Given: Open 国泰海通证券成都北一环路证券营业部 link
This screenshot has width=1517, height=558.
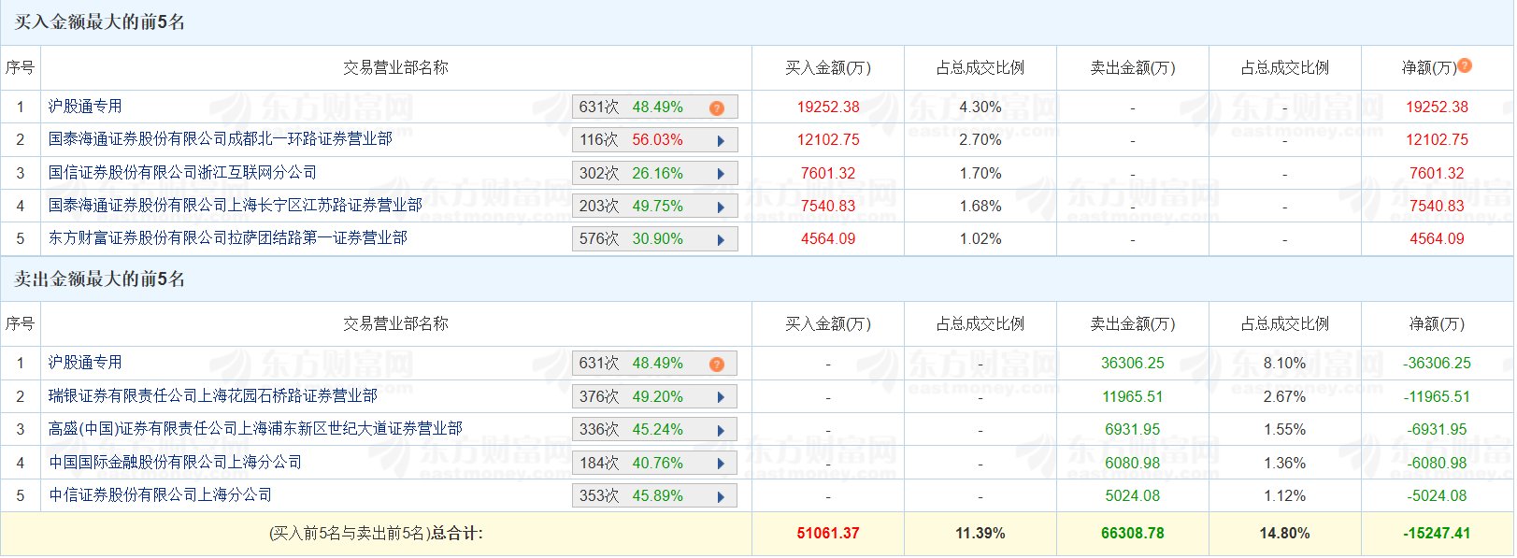Looking at the screenshot, I should pyautogui.click(x=221, y=139).
